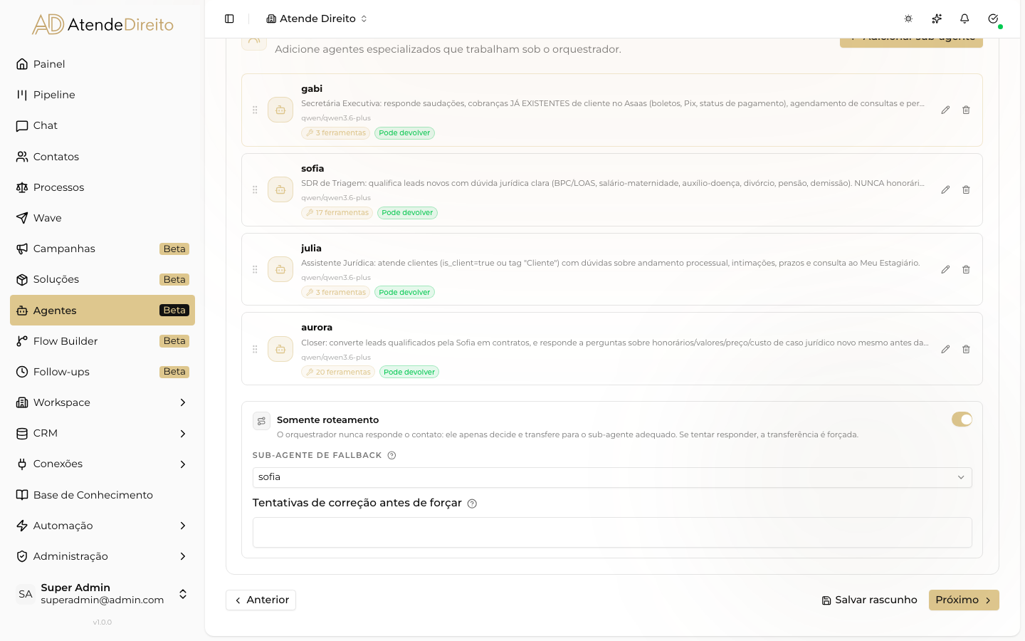1025x641 pixels.
Task: Toggle the sidebar panel icon
Action: [x=229, y=19]
